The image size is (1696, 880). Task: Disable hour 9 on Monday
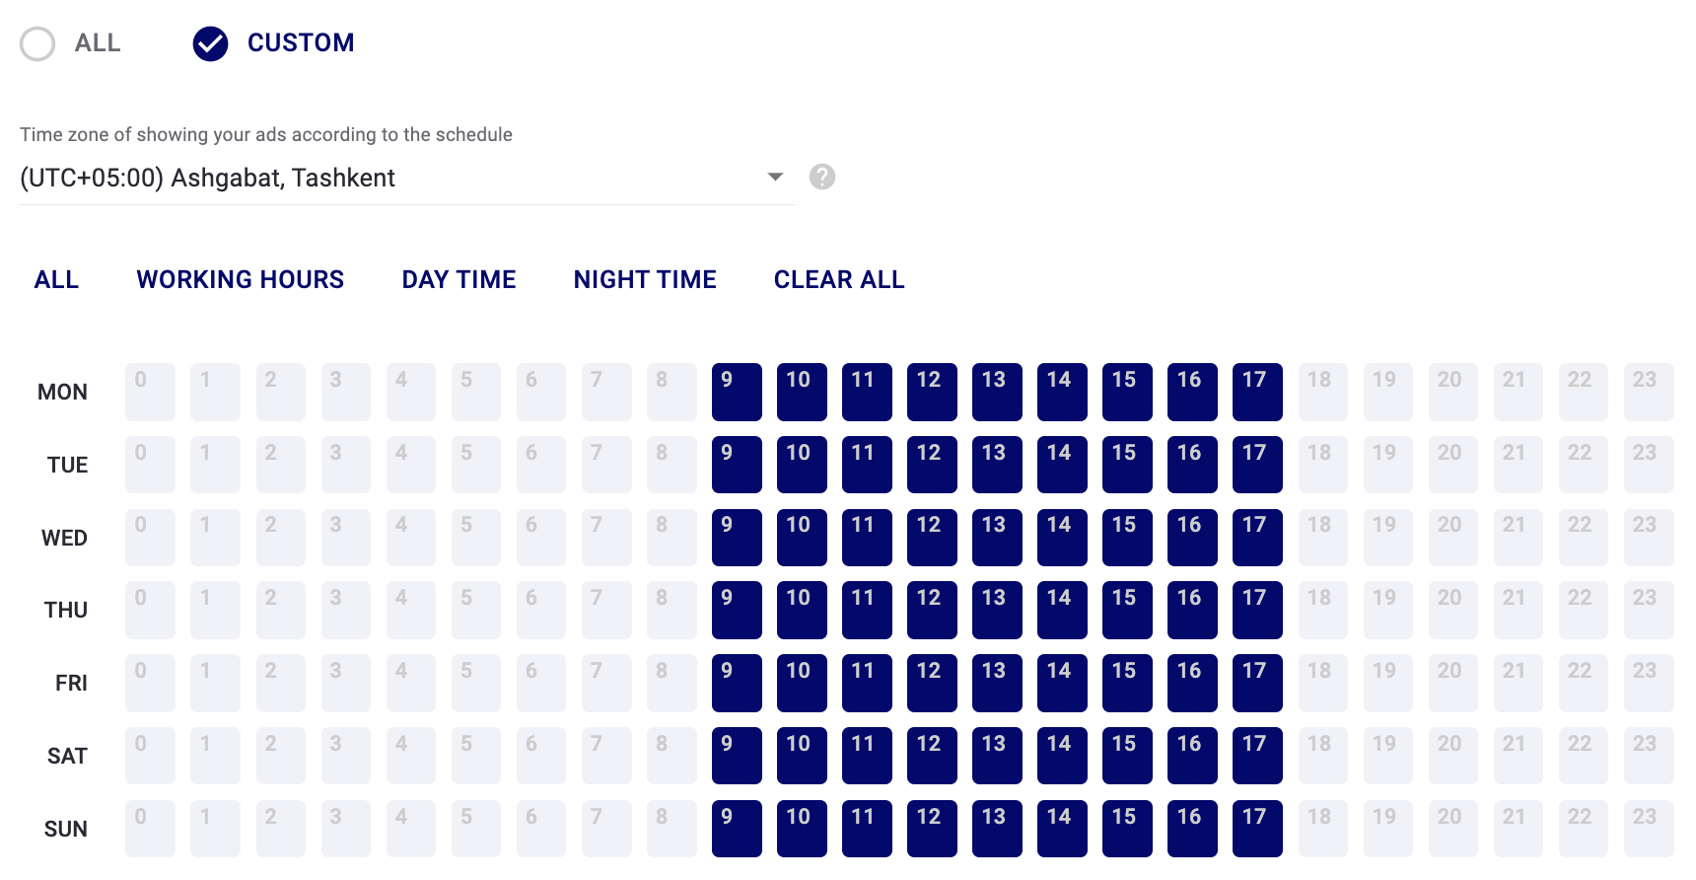pyautogui.click(x=737, y=392)
